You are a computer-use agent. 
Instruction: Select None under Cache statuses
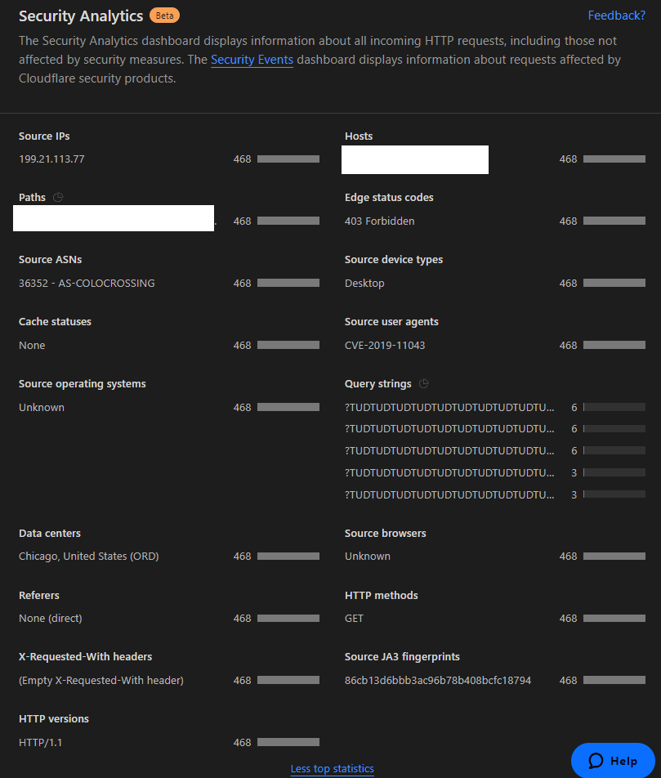coord(32,346)
